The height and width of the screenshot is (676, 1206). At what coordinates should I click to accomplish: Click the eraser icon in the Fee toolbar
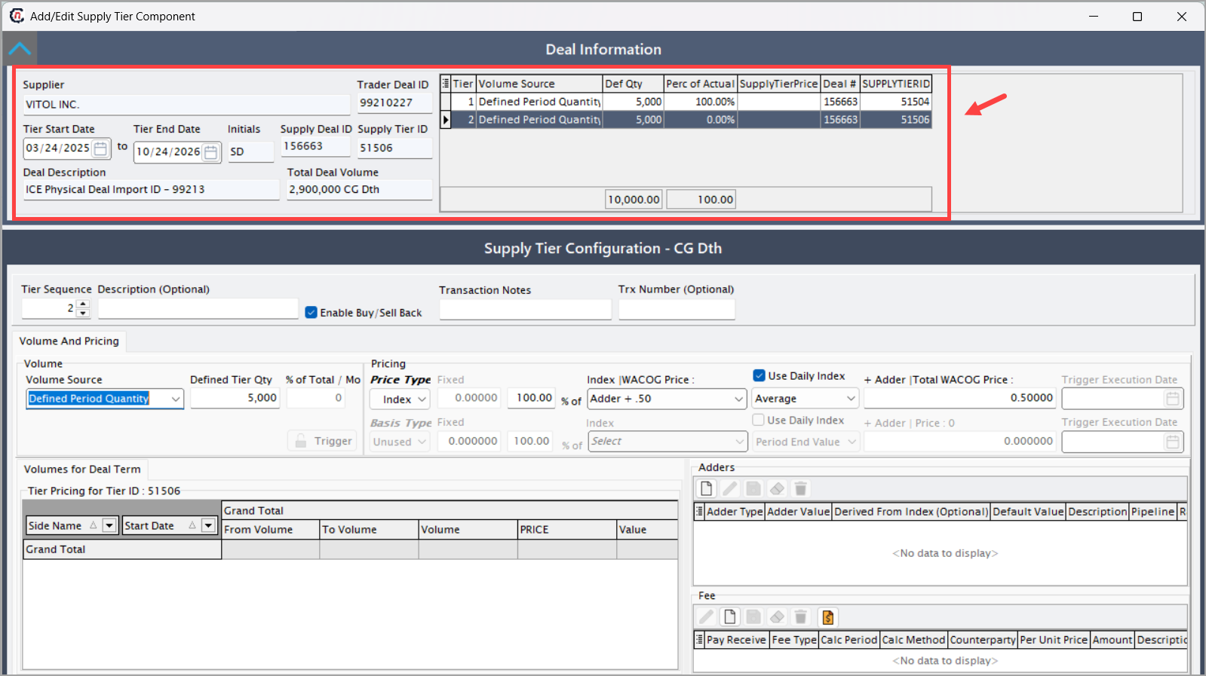click(777, 617)
